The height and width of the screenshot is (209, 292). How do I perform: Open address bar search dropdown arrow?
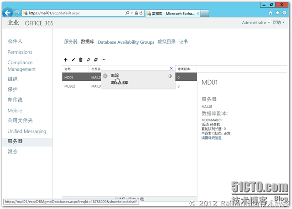tap(132, 13)
